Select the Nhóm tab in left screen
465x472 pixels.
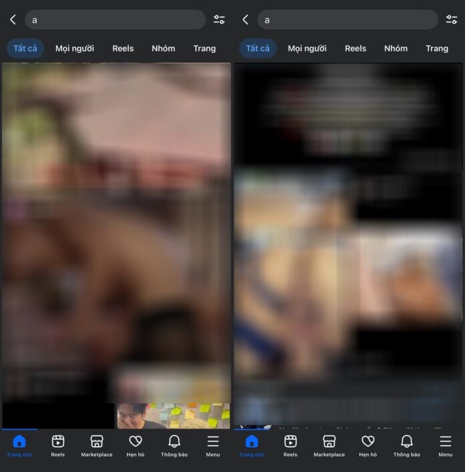click(x=163, y=48)
